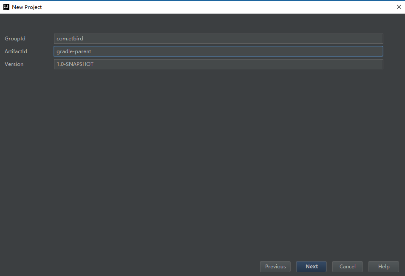The height and width of the screenshot is (276, 405).
Task: Proceed by clicking Next
Action: [x=312, y=267]
